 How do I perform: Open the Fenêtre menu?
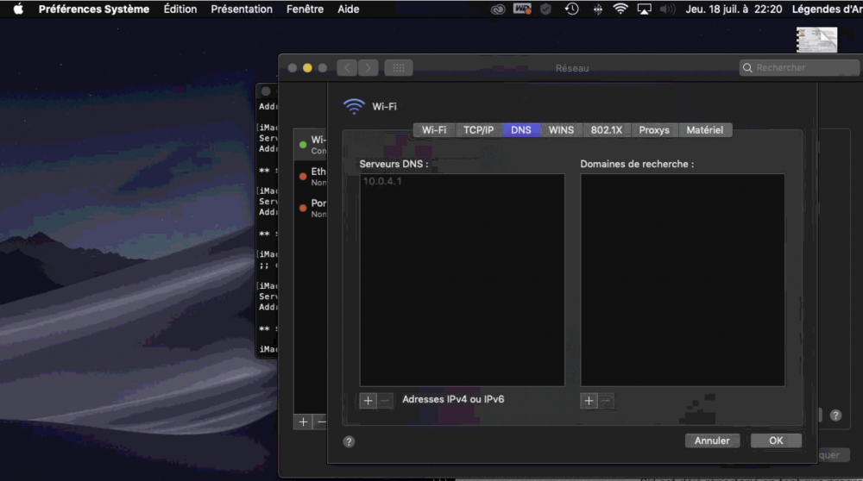[305, 9]
